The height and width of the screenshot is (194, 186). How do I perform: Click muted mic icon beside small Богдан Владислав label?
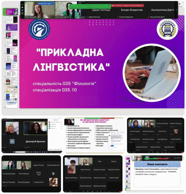[x=118, y=17]
